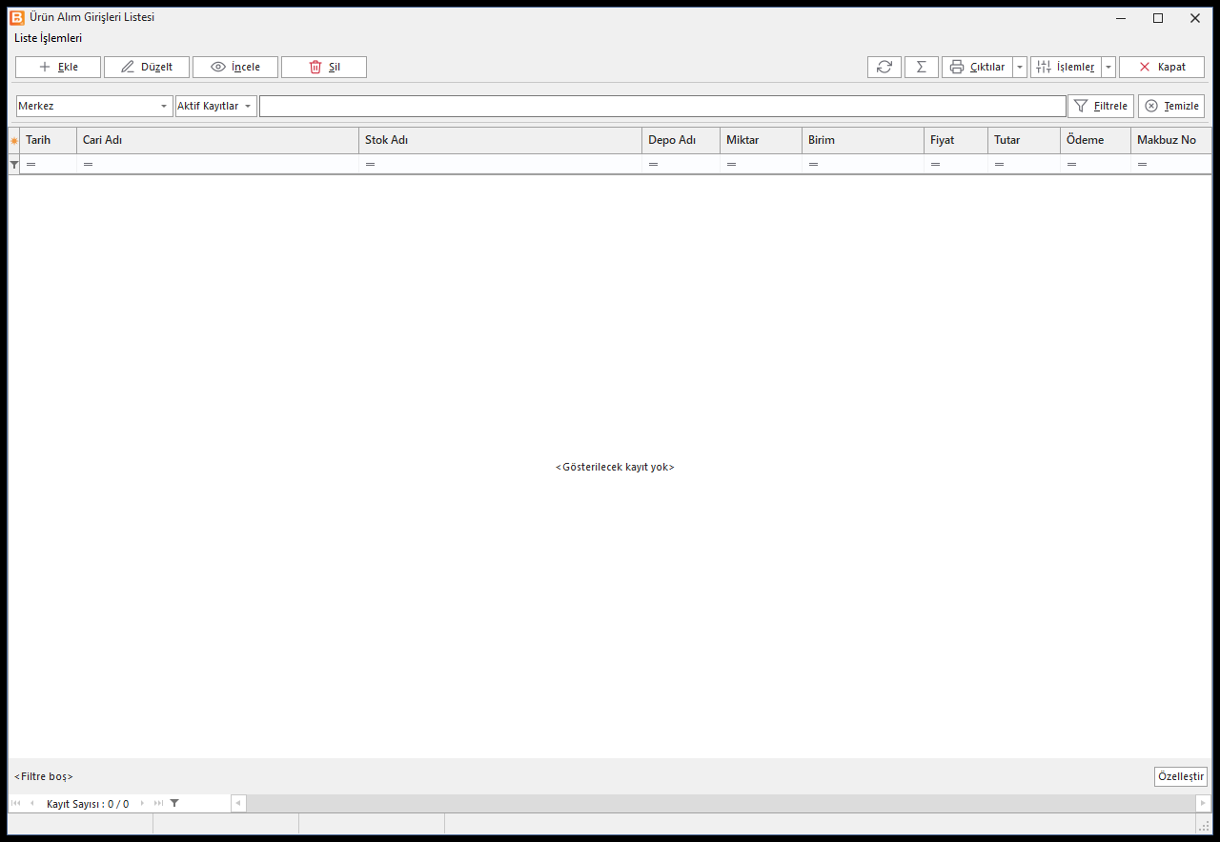Sort by Tutar column header
Screen dimensions: 1220x842
(x=1025, y=140)
